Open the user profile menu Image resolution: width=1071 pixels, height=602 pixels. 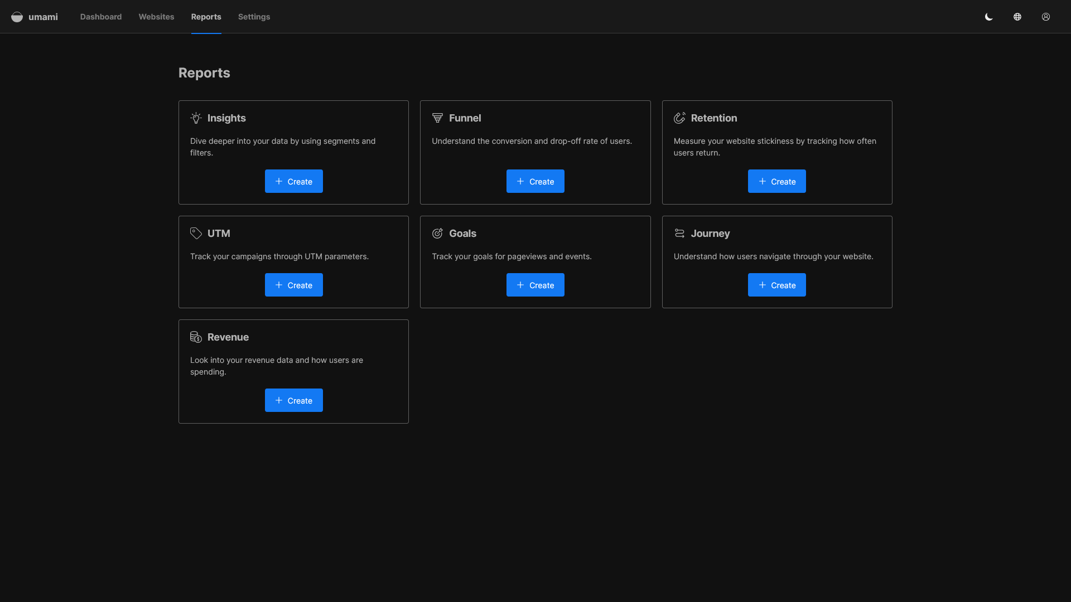pyautogui.click(x=1046, y=17)
